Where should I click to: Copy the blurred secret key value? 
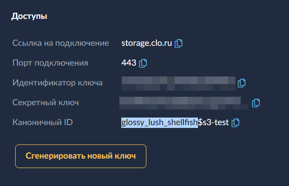click(256, 103)
